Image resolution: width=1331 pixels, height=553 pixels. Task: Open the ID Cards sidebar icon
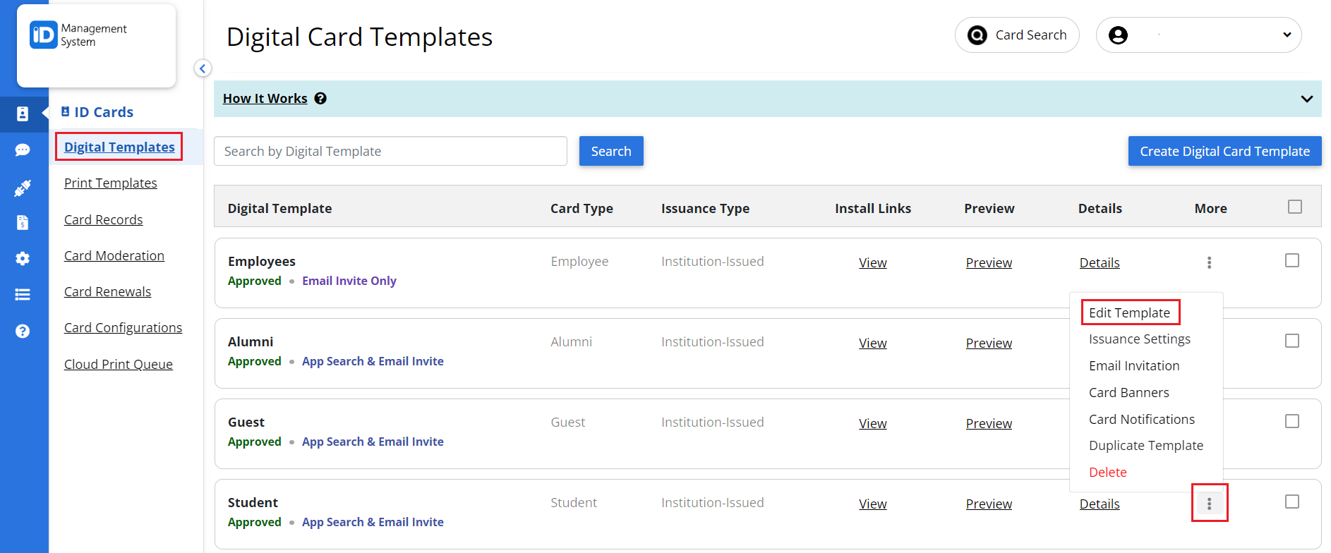click(x=23, y=114)
